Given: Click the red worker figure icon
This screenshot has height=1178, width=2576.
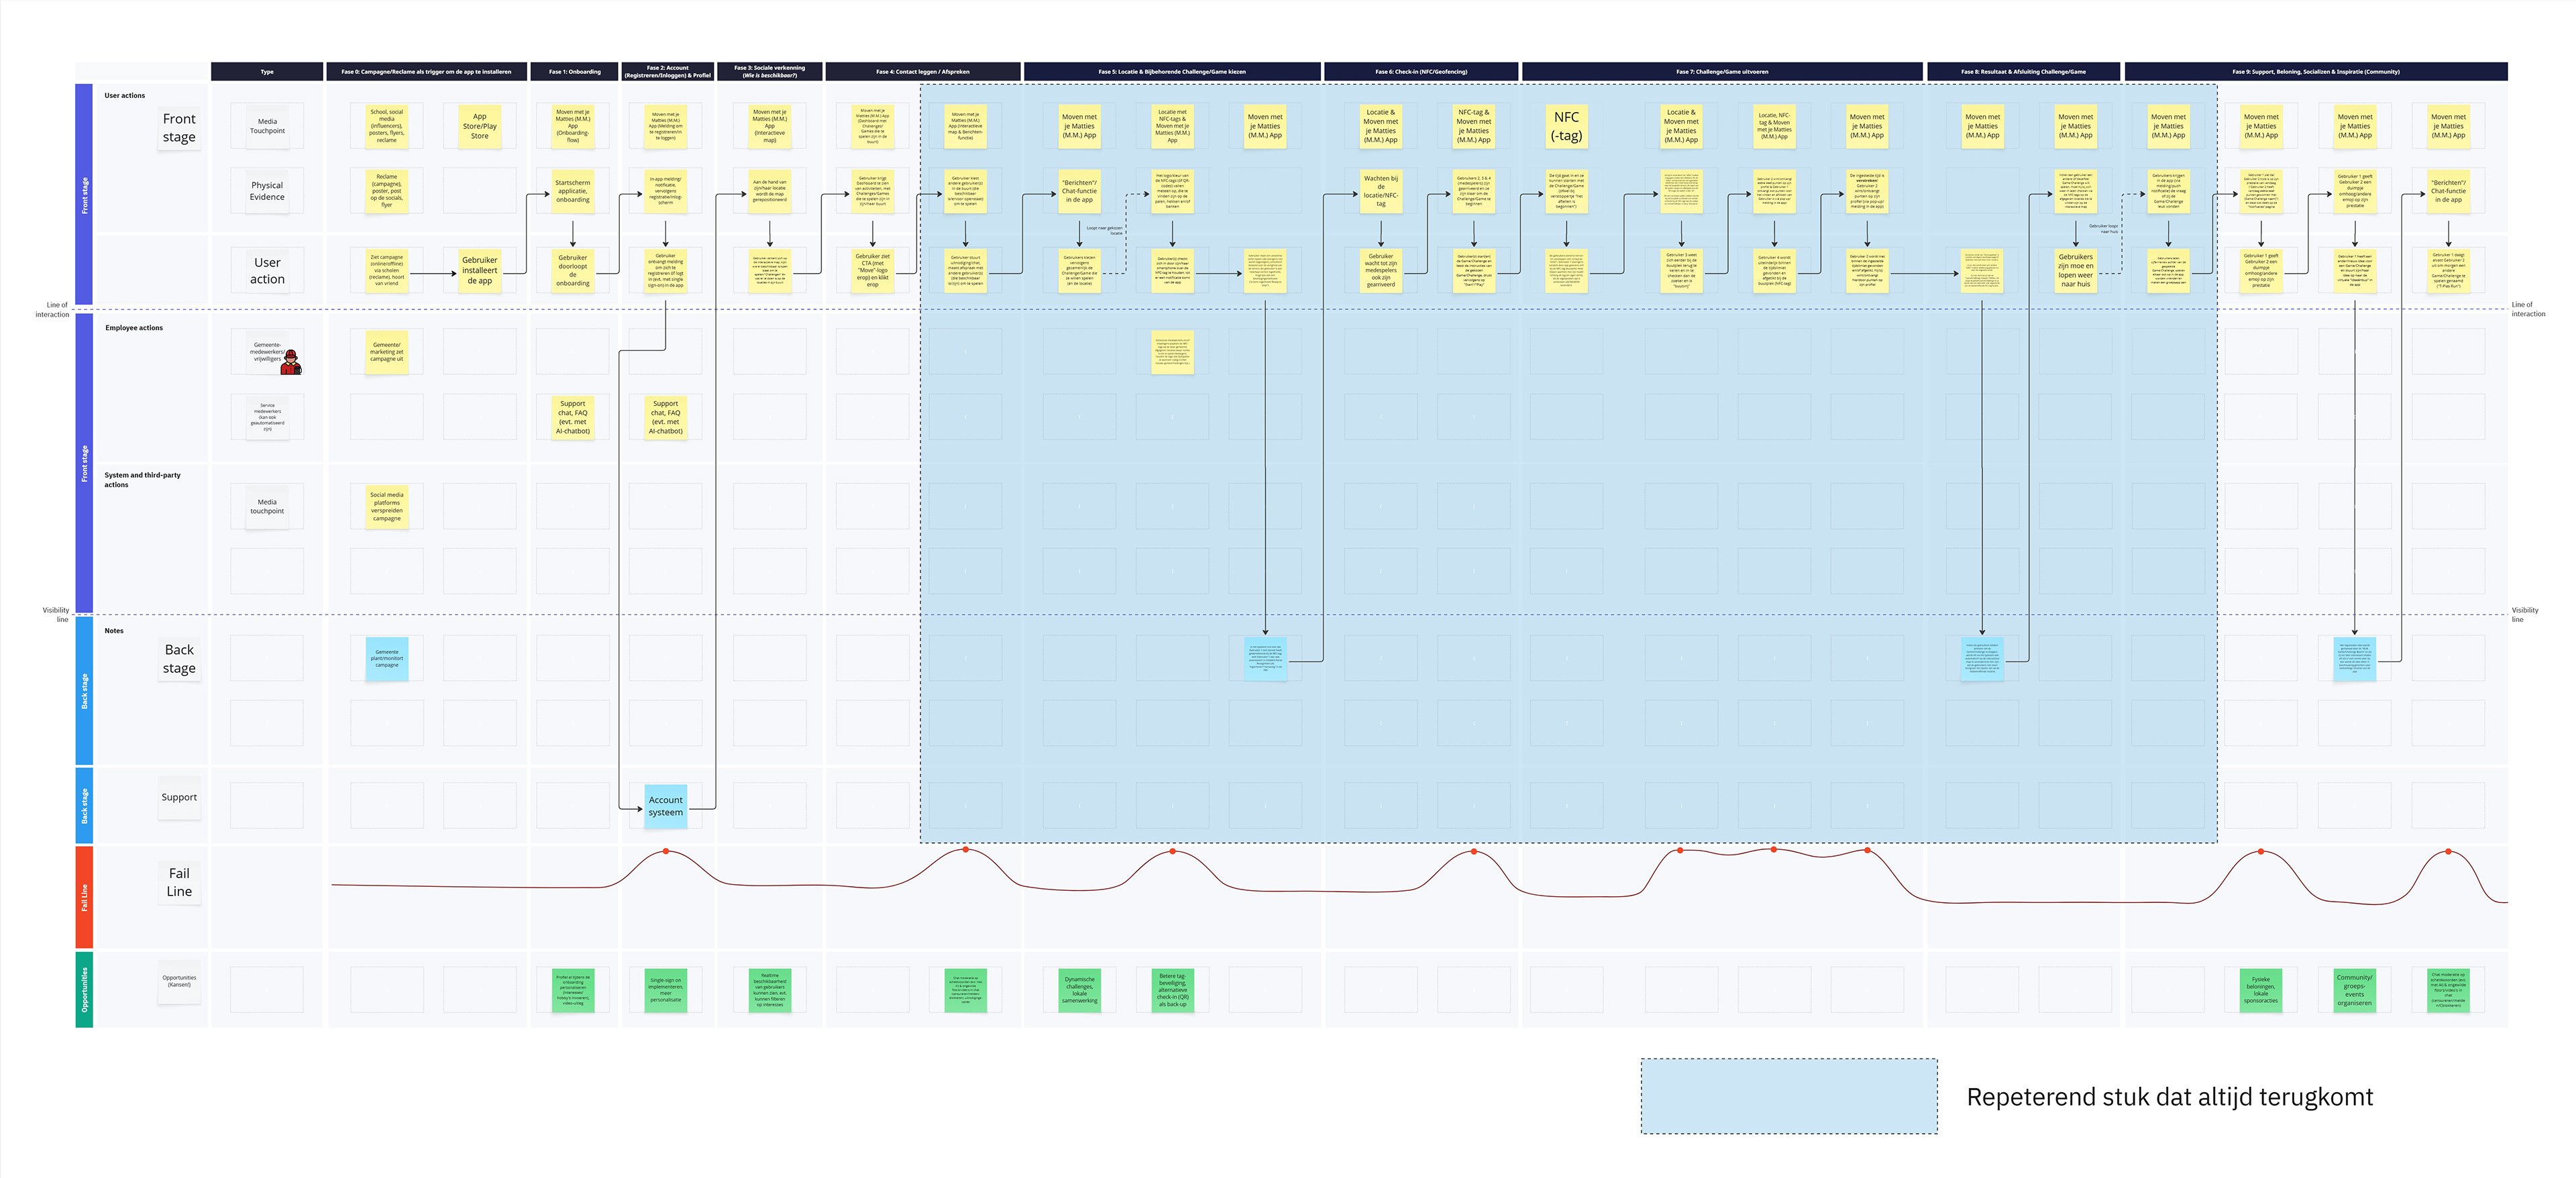Looking at the screenshot, I should click(291, 363).
